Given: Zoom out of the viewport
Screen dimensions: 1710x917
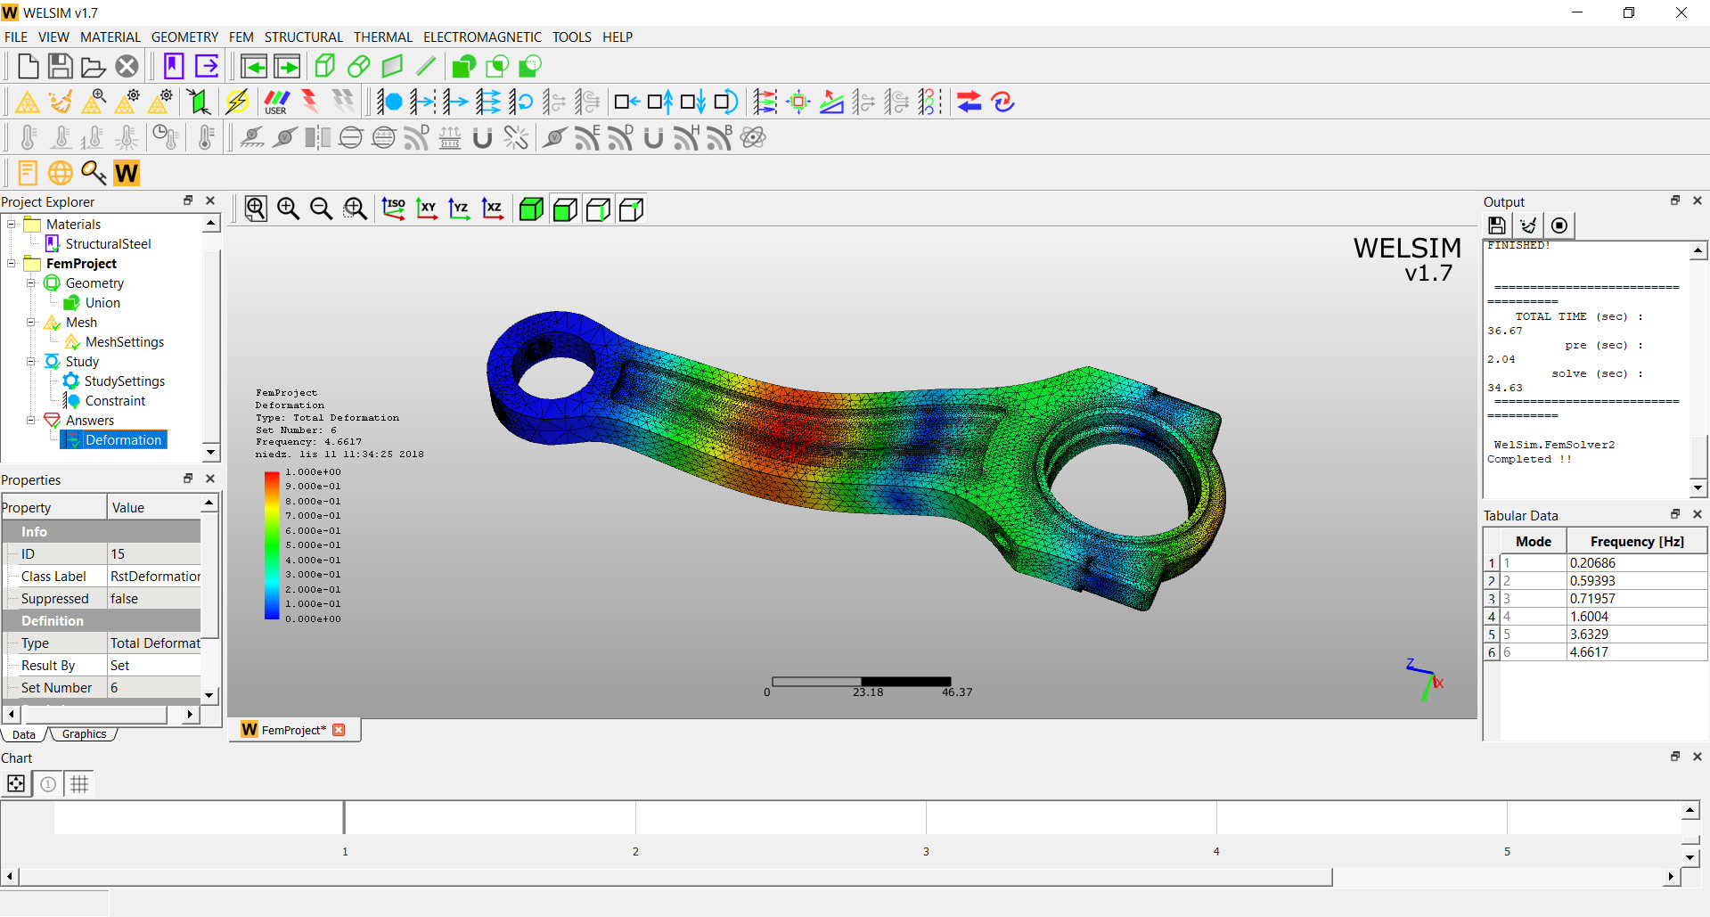Looking at the screenshot, I should [322, 209].
